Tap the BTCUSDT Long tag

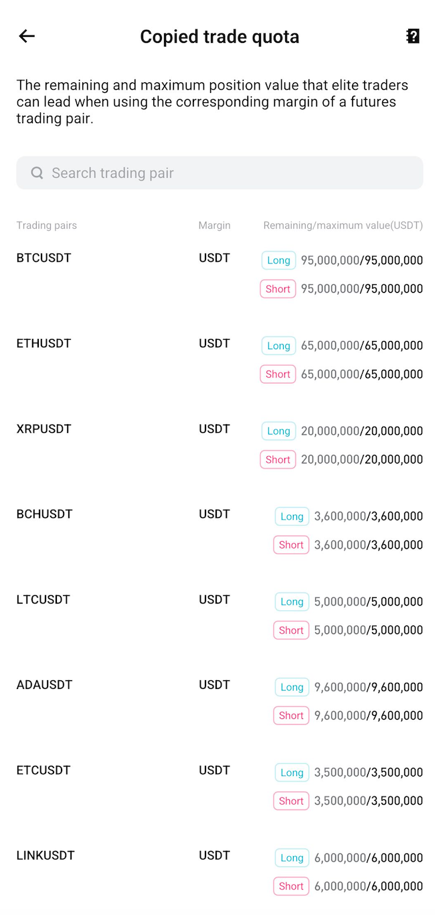(x=278, y=260)
